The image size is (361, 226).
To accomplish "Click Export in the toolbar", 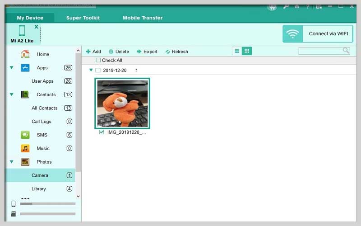I will click(147, 52).
